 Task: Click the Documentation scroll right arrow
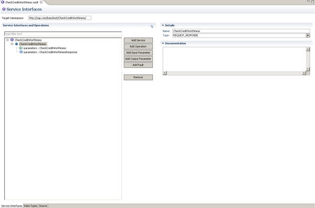point(304,73)
